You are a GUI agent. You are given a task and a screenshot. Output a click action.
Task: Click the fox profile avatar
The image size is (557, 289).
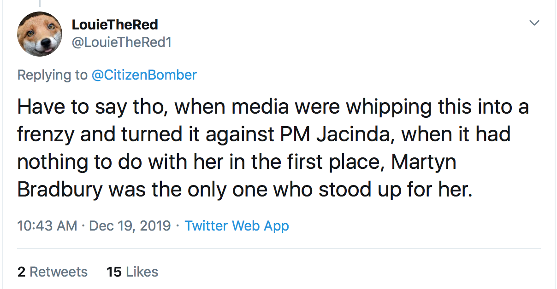tap(40, 34)
